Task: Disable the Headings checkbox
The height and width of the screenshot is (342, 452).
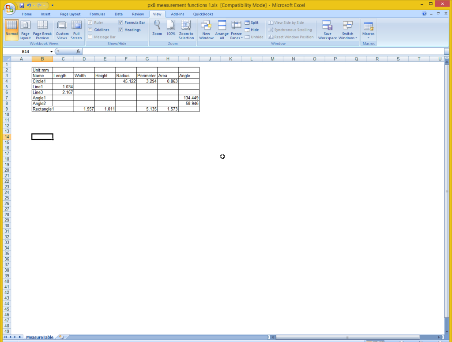Action: (x=121, y=30)
